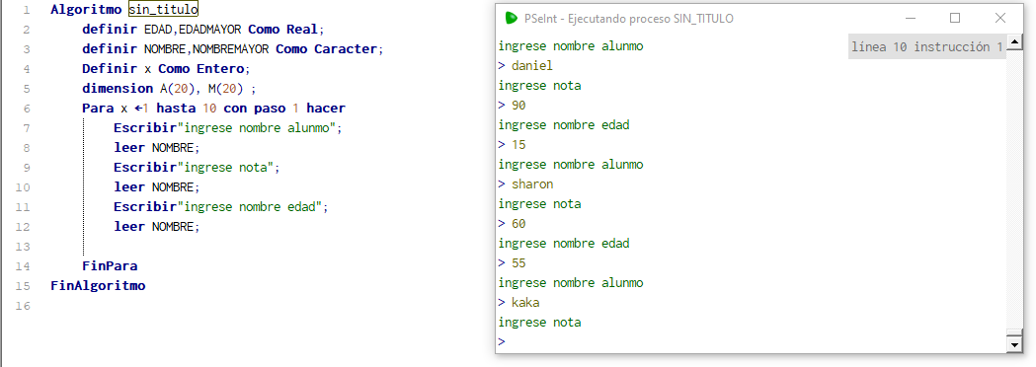Click the 'línea 10 instrucción 1' indicator
The width and height of the screenshot is (1036, 367).
927,47
